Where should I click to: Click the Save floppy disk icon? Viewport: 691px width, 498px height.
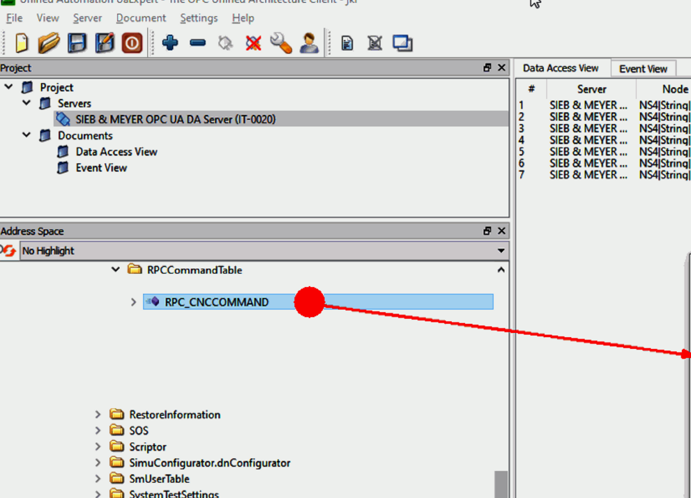(x=77, y=43)
